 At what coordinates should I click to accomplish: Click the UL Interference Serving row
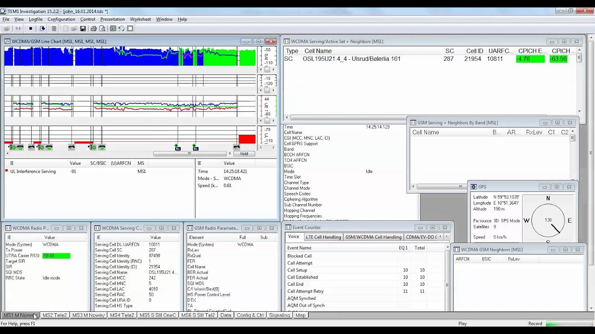point(99,172)
